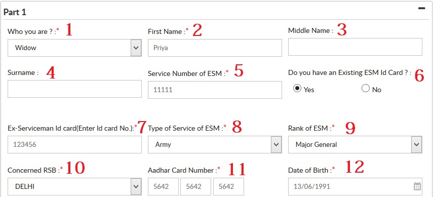The width and height of the screenshot is (434, 197).
Task: Focus the Middle Name text box
Action: pyautogui.click(x=355, y=47)
